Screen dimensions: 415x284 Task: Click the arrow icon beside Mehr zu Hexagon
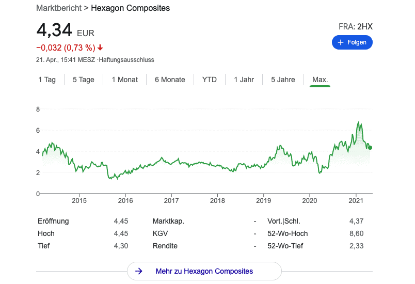138,271
